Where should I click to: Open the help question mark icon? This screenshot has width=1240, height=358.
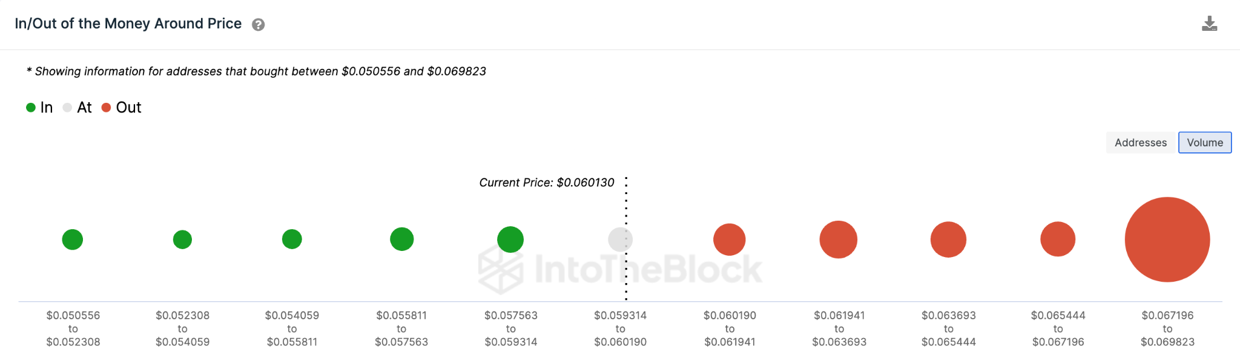pyautogui.click(x=258, y=25)
